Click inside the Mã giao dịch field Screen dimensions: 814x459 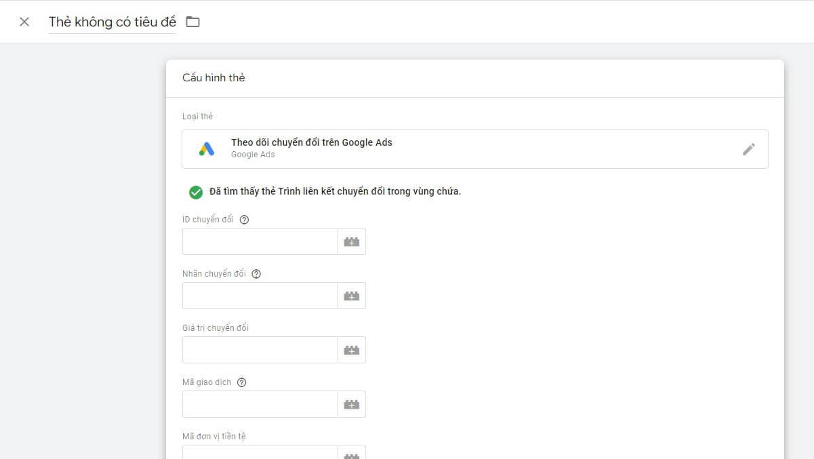coord(260,403)
